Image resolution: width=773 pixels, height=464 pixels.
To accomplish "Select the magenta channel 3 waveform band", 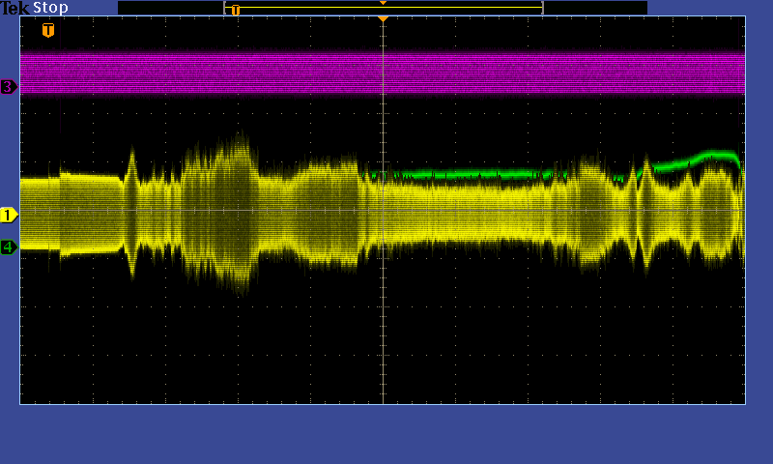I will pos(383,73).
